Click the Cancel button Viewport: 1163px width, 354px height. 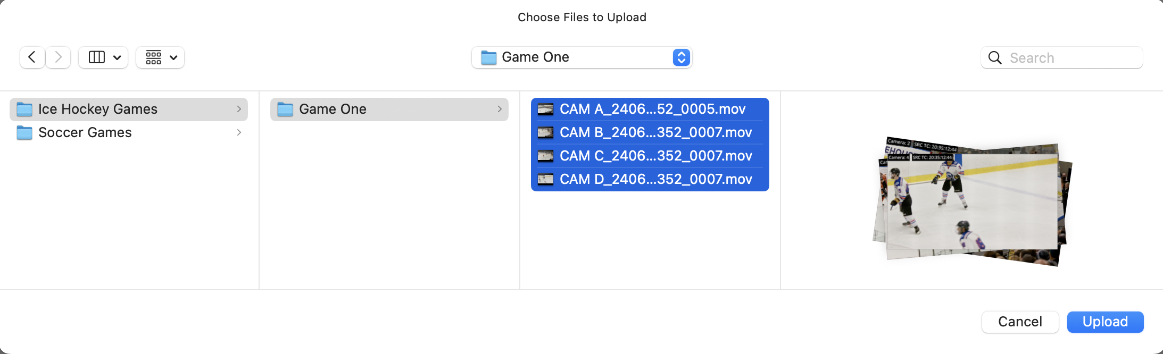click(1019, 322)
